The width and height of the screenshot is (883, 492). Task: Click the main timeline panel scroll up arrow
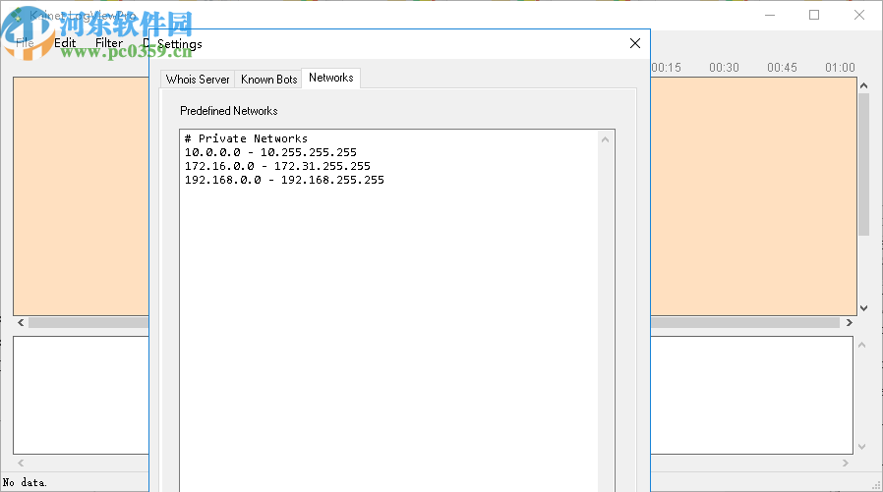(864, 85)
